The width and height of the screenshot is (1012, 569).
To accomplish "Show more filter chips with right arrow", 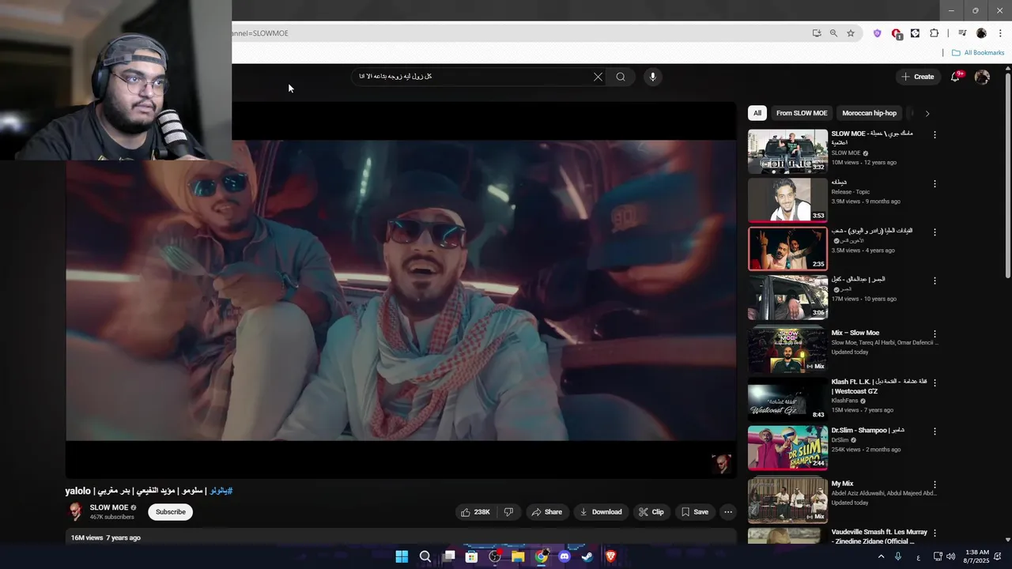I will tap(927, 113).
